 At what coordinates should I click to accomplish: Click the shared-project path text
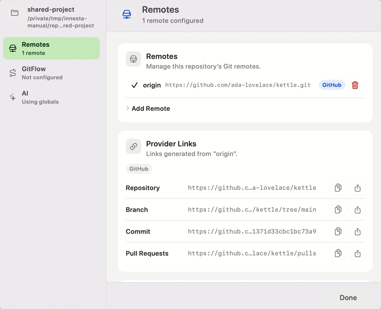pyautogui.click(x=61, y=22)
